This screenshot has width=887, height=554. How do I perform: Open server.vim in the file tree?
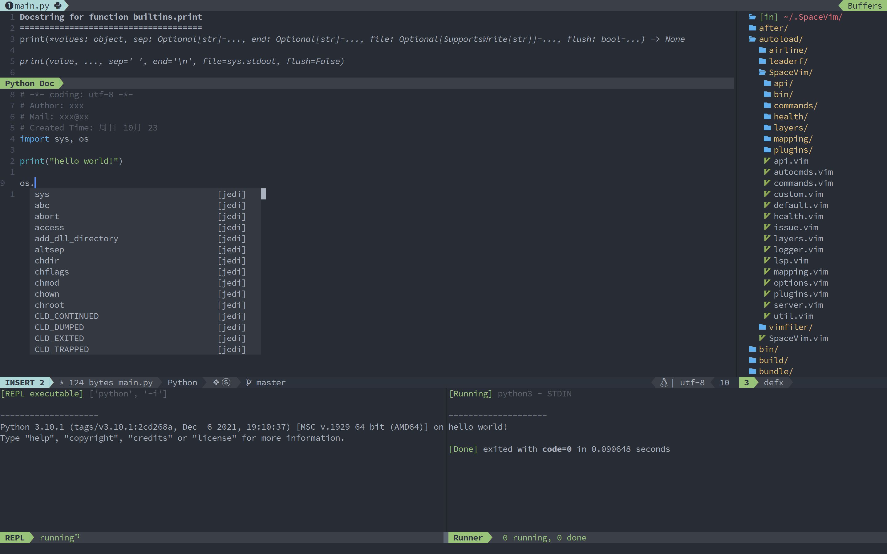[x=798, y=305]
